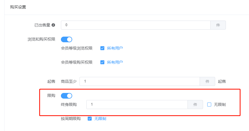
Task: Click the 已出售量 field label
Action: 42,25
